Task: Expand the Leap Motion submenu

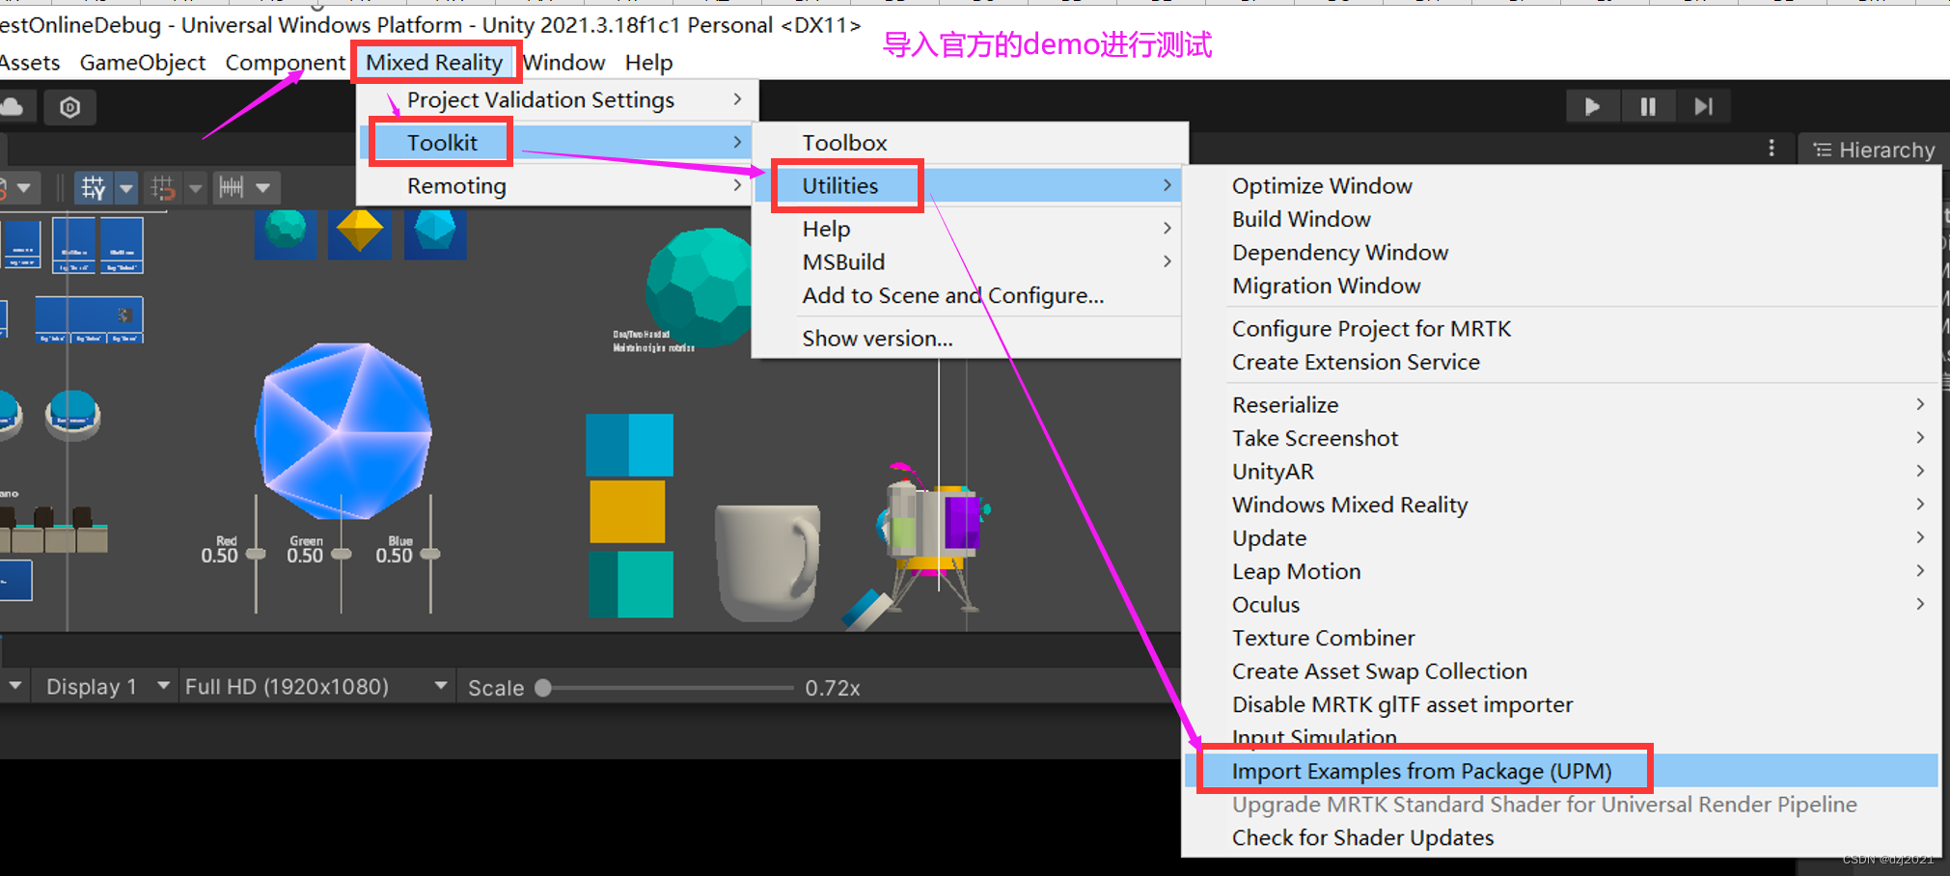Action: pyautogui.click(x=1561, y=571)
